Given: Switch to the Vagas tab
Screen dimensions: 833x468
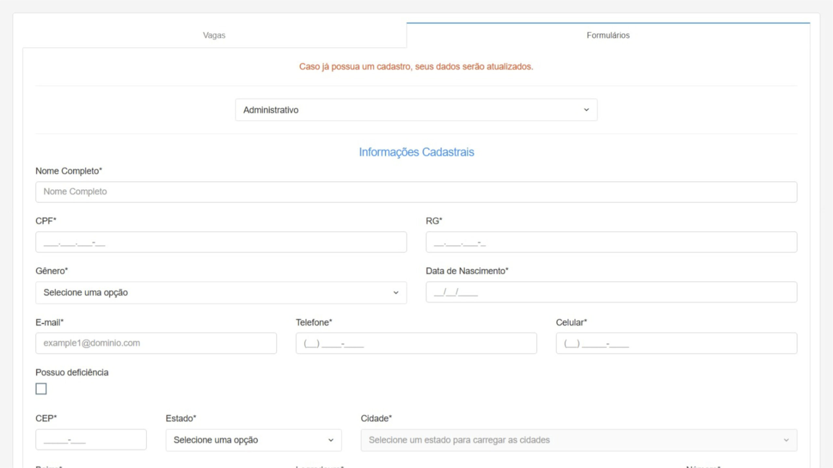Looking at the screenshot, I should [x=214, y=35].
